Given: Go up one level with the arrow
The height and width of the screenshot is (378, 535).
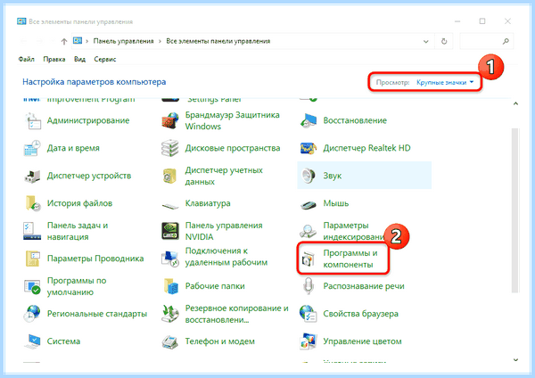Looking at the screenshot, I should click(64, 42).
